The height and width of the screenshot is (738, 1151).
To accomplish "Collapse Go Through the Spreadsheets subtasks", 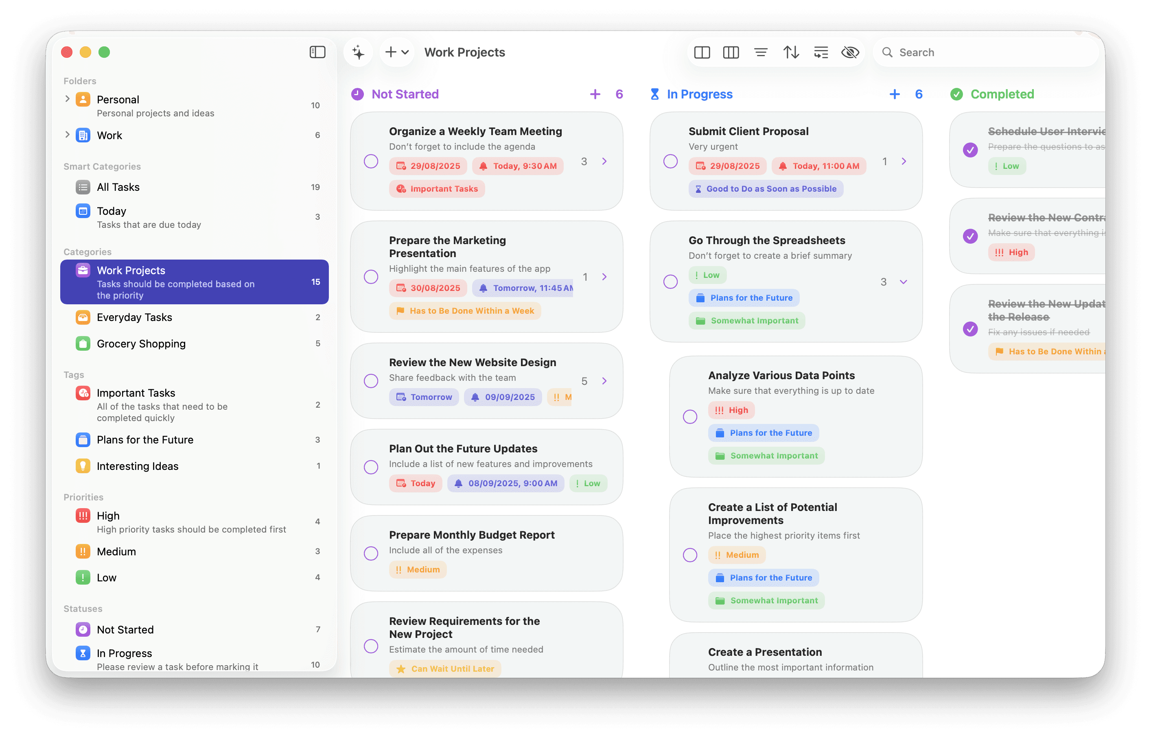I will 903,282.
